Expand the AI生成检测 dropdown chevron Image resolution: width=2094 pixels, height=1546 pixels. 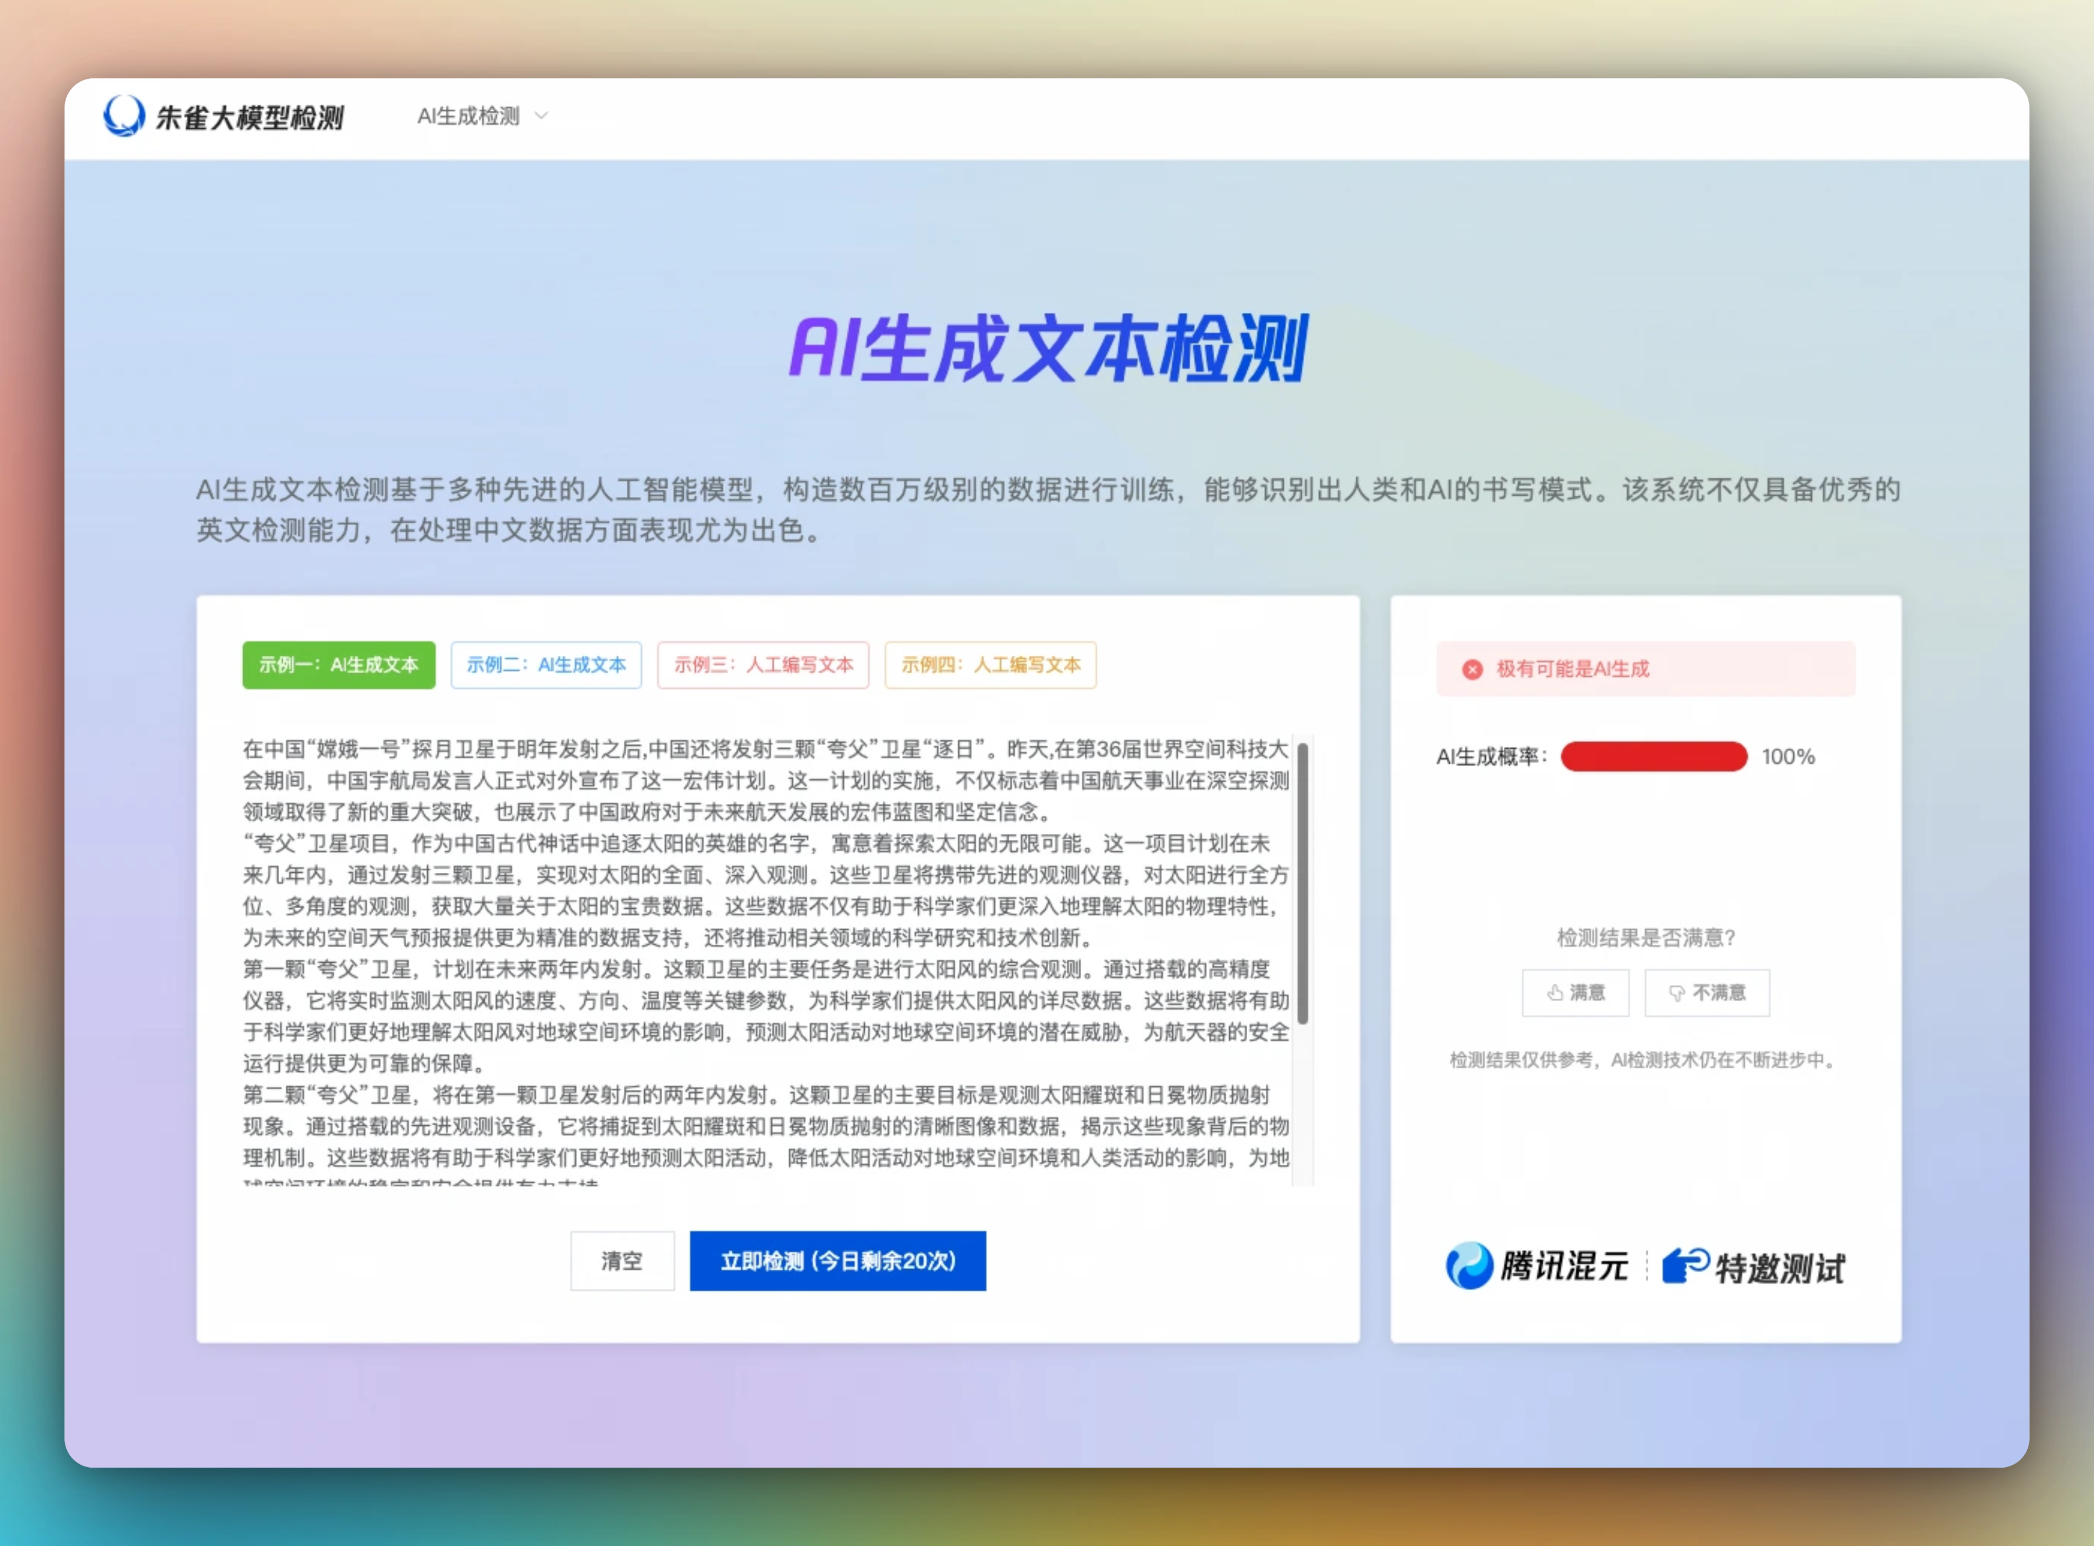click(541, 116)
